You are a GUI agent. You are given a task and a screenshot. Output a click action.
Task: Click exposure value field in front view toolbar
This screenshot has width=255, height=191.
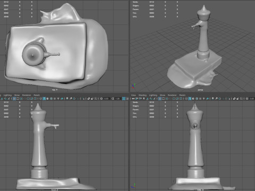click(x=252, y=99)
